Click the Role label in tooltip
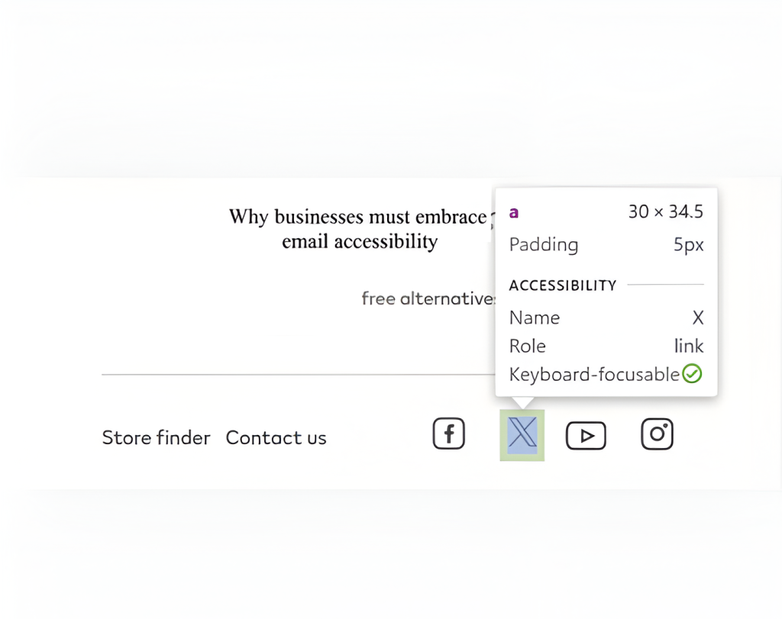Image resolution: width=782 pixels, height=619 pixels. point(528,346)
